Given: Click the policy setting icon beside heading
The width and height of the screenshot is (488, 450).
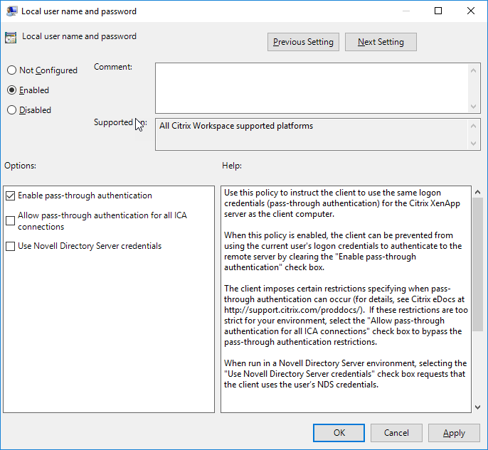Looking at the screenshot, I should click(x=11, y=38).
